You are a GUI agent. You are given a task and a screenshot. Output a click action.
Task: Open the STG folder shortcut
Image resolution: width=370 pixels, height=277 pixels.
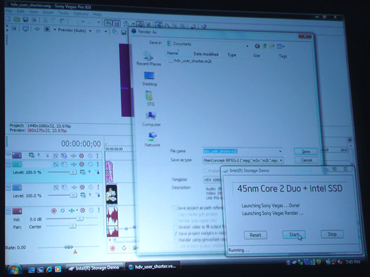point(150,98)
